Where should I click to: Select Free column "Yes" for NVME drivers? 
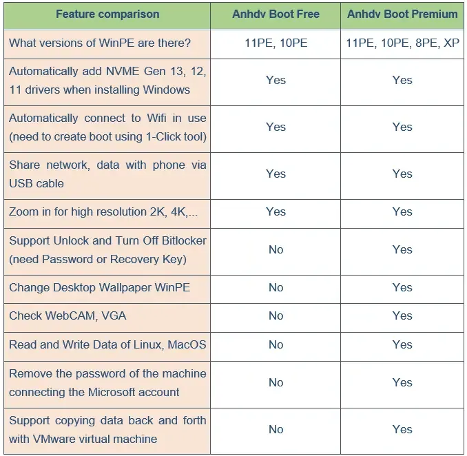tap(276, 81)
